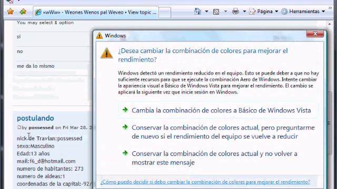Image resolution: width=337 pixels, height=189 pixels.
Task: Open the Página menu
Action: (x=263, y=12)
